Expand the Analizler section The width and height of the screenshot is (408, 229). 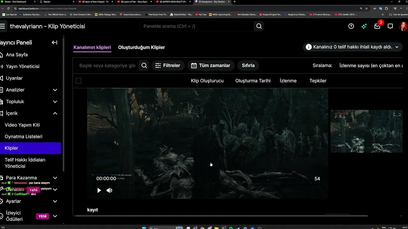pos(55,90)
